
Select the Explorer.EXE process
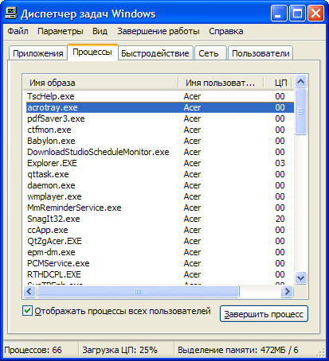tap(160, 163)
